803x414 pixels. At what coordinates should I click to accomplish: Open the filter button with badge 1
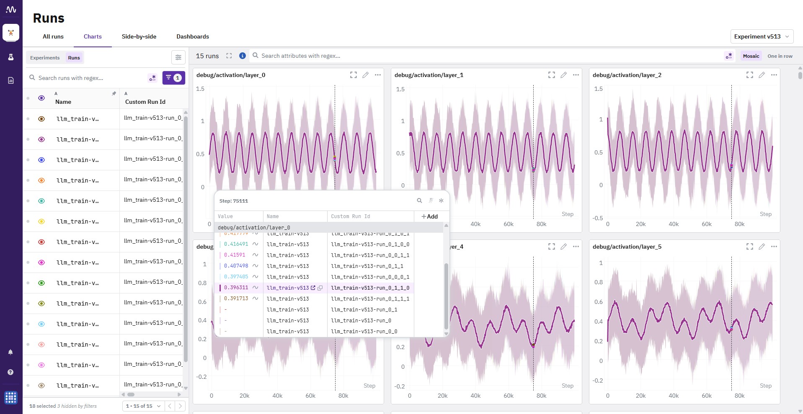point(174,77)
